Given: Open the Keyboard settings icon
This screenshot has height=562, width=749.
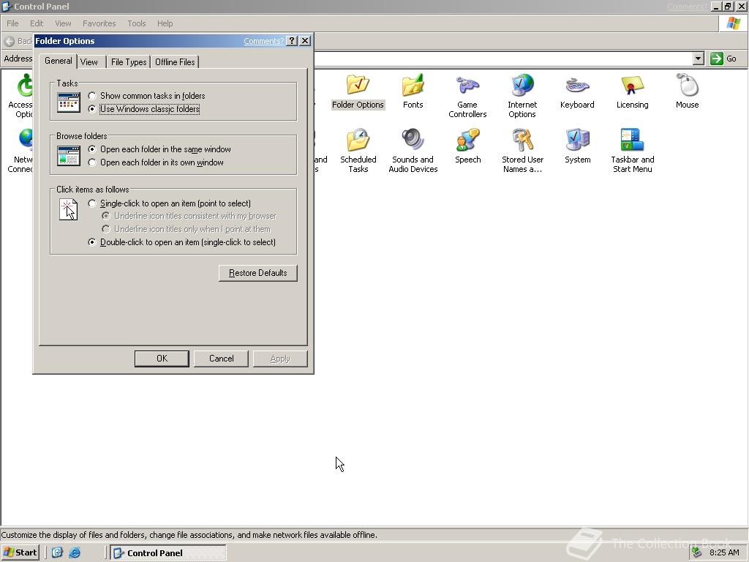Looking at the screenshot, I should point(577,91).
